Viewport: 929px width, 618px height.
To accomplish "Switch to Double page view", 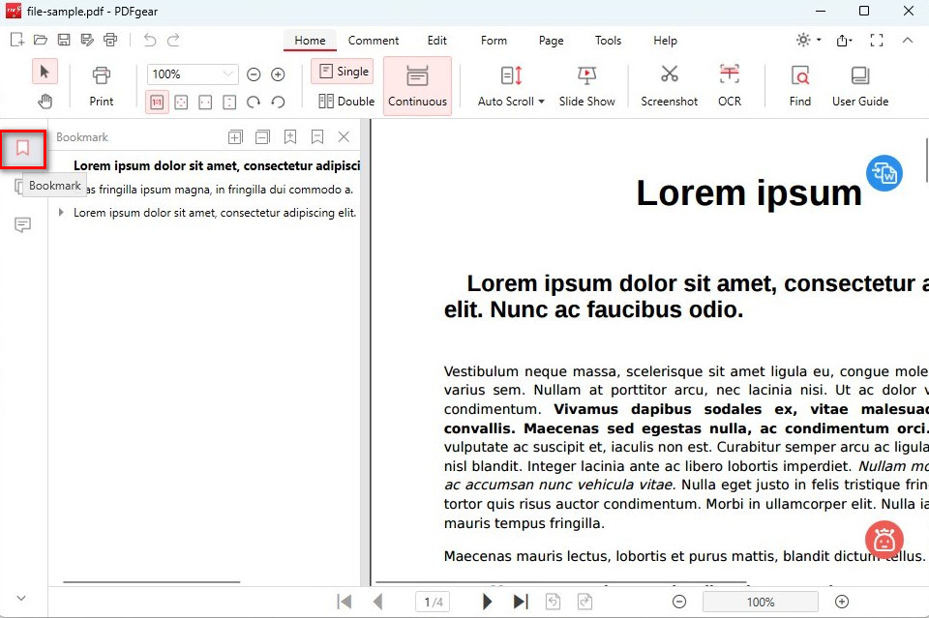I will (345, 101).
